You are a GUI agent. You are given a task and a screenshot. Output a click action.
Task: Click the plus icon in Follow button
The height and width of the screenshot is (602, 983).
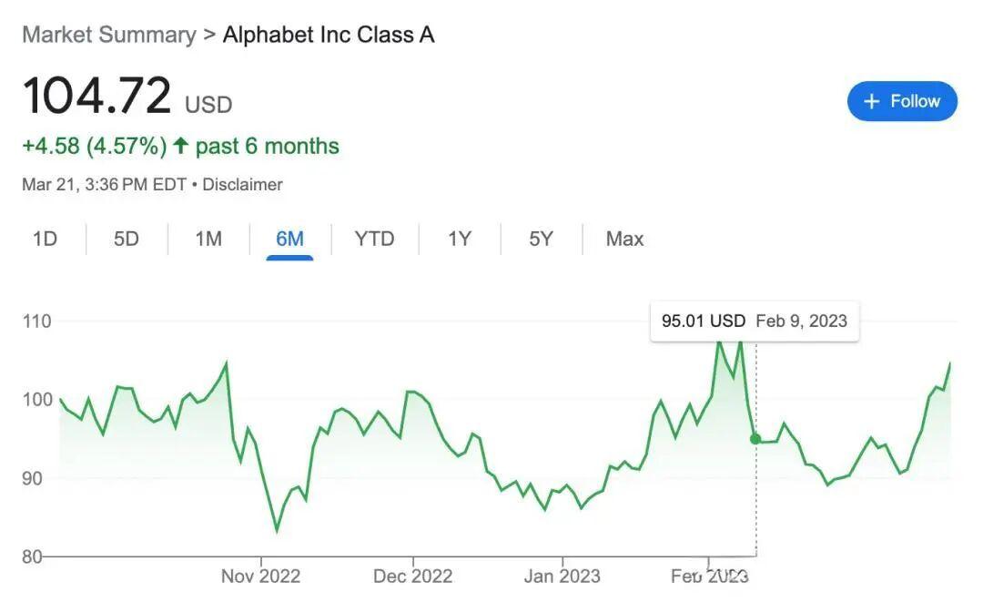(x=871, y=101)
